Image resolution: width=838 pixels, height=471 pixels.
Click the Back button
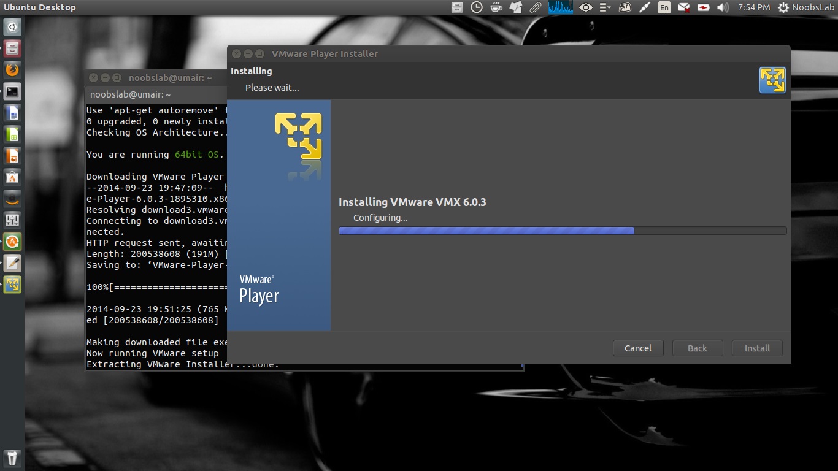[697, 348]
